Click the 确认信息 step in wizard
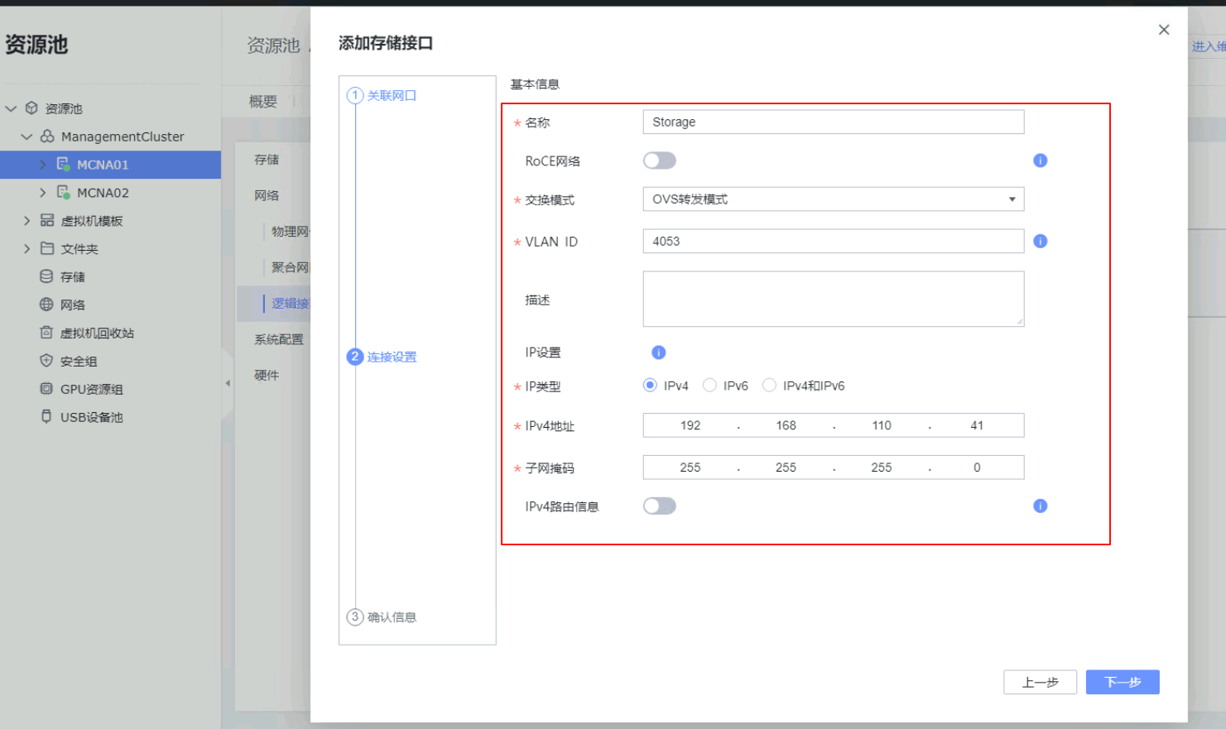 tap(391, 617)
